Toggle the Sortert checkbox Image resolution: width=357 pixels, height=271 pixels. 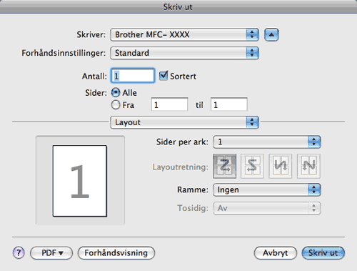point(164,76)
